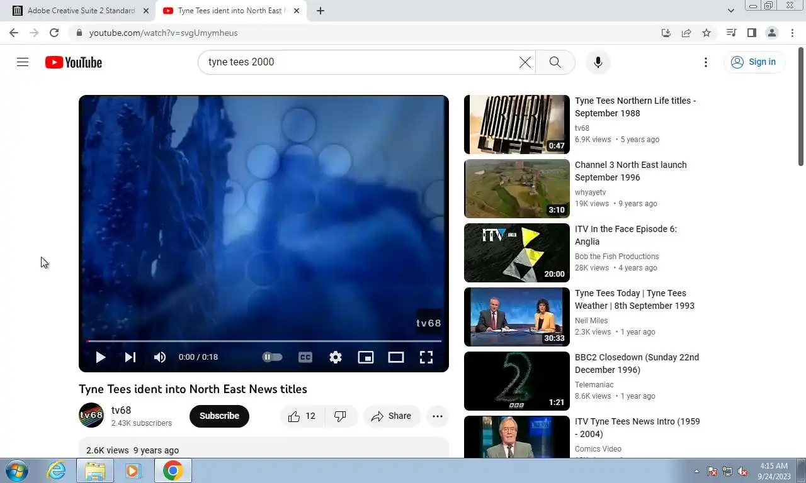Share this page from address bar
The image size is (806, 483).
click(x=686, y=33)
